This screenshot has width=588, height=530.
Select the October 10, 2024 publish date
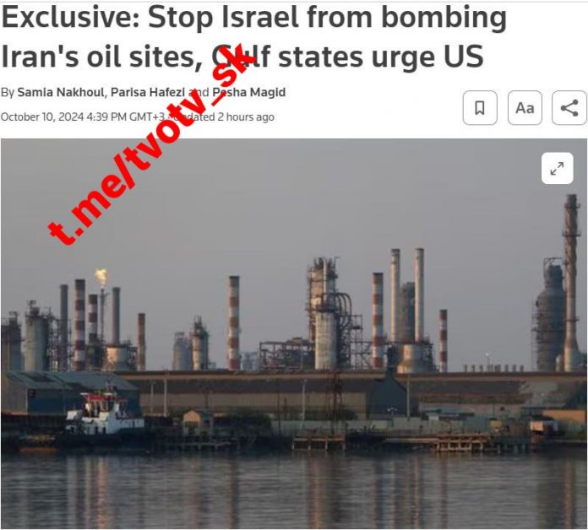pos(42,117)
